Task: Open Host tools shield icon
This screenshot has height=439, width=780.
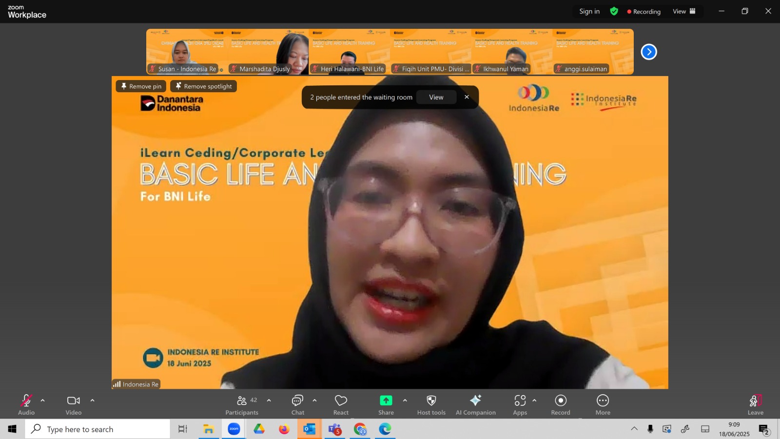Action: pos(431,404)
